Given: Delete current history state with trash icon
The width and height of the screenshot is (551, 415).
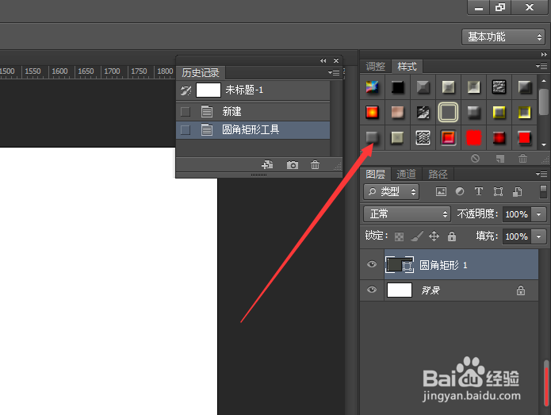Looking at the screenshot, I should click(316, 164).
